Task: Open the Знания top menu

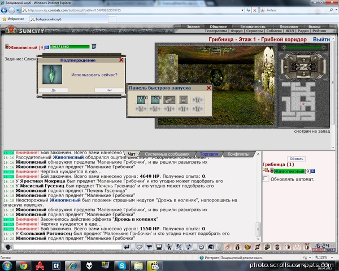Action: [x=193, y=27]
